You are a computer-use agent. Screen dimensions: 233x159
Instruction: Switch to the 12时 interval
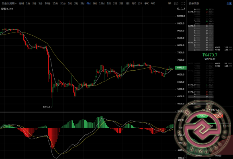pyautogui.click(x=102, y=4)
